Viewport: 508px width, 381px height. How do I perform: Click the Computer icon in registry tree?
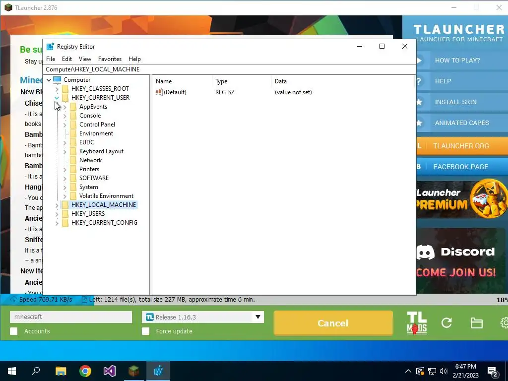pos(57,80)
